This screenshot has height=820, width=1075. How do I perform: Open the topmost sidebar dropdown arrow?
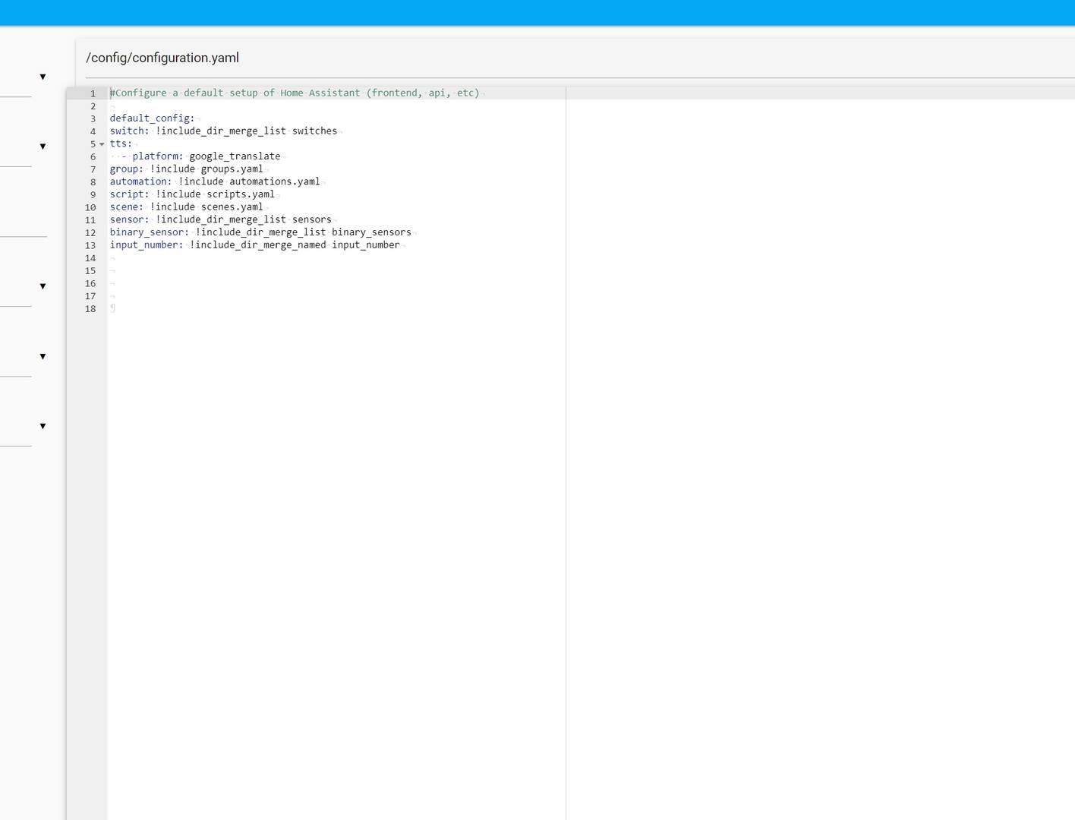[x=43, y=77]
